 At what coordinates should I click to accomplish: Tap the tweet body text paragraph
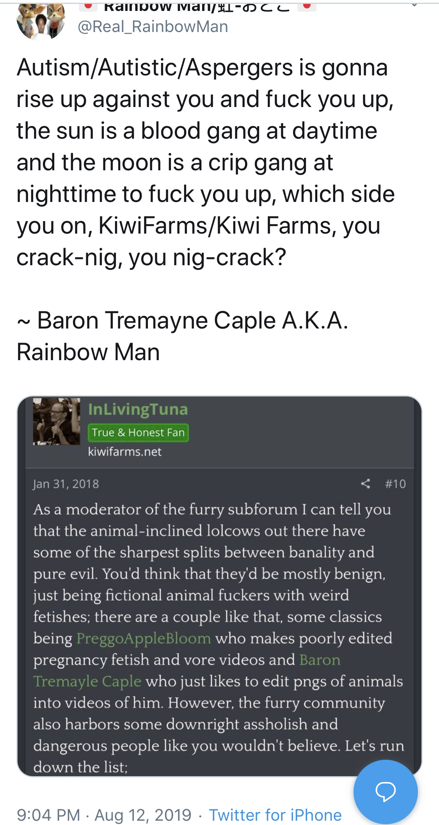206,162
